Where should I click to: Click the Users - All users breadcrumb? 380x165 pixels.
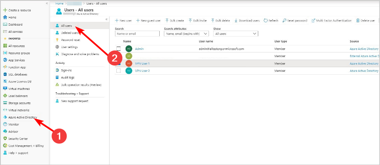(x=96, y=4)
